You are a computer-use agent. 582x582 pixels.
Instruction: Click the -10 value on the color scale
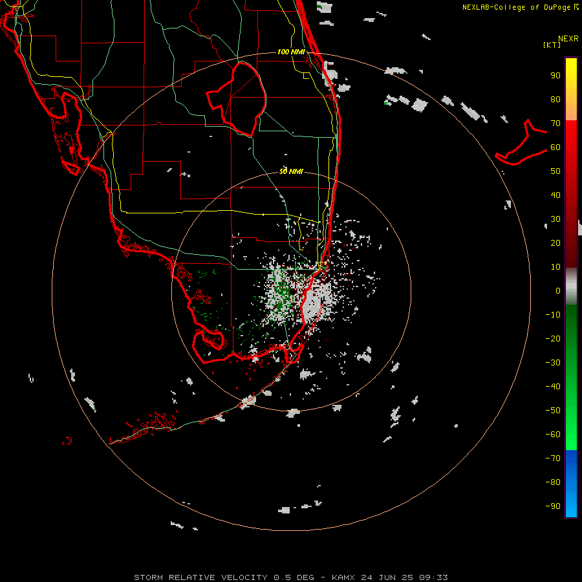[553, 315]
